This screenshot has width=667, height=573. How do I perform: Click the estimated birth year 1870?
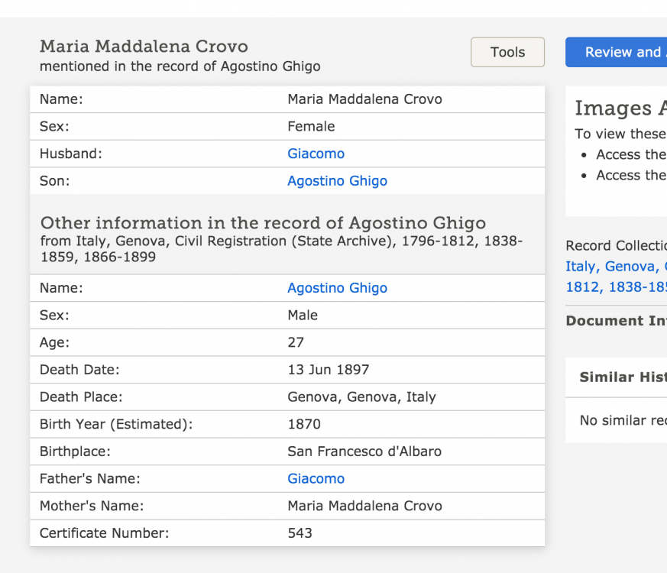click(x=304, y=424)
